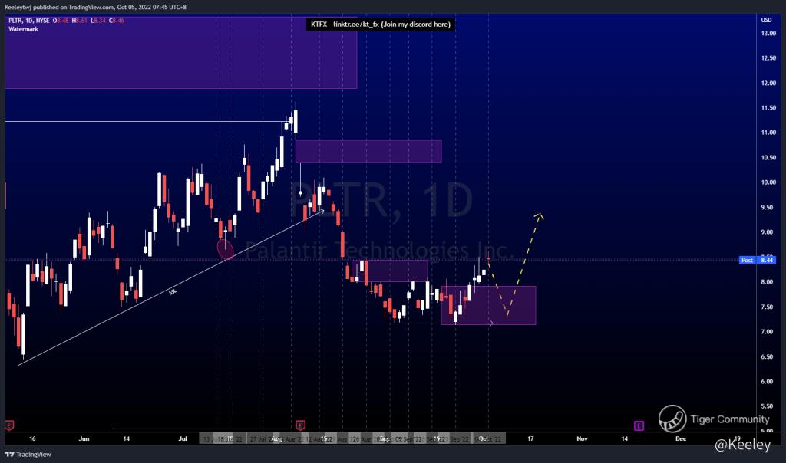The width and height of the screenshot is (786, 463).
Task: Click the Dec label on time axis
Action: pyautogui.click(x=680, y=439)
